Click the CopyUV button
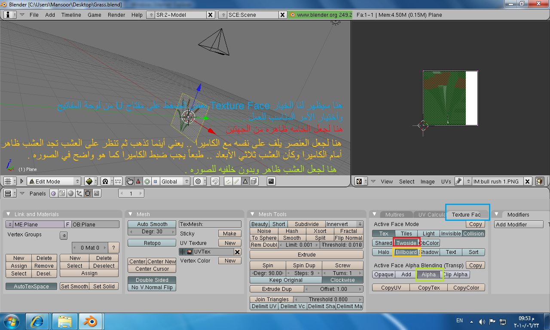The image size is (550, 330). (x=391, y=287)
